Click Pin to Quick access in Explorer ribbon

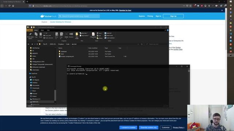(30, 36)
